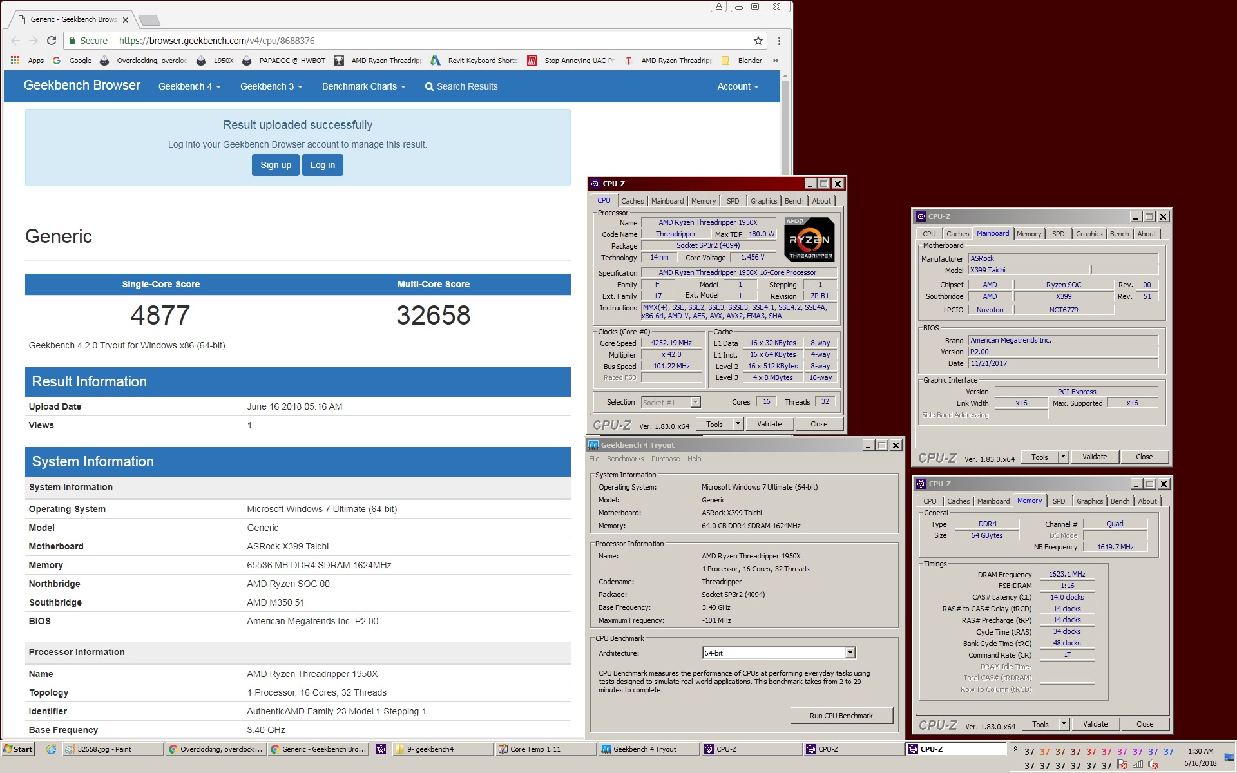1237x773 pixels.
Task: Click the Core Speed value 4252.19 MHz
Action: [x=671, y=343]
